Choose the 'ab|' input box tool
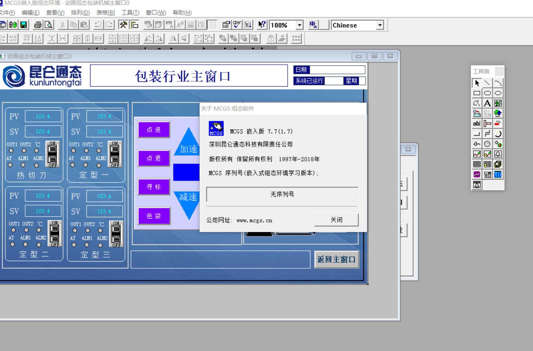The image size is (533, 351). point(477,123)
